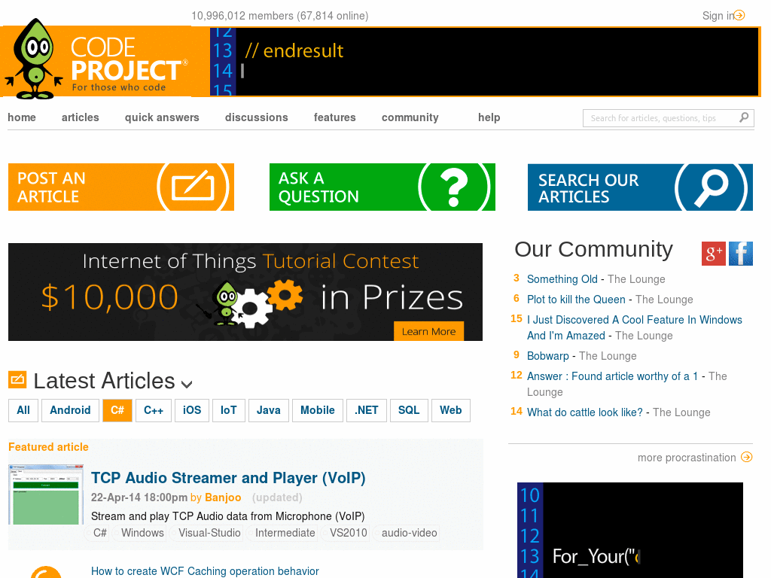This screenshot has width=771, height=578.
Task: Select the Android article filter tab
Action: 70,410
